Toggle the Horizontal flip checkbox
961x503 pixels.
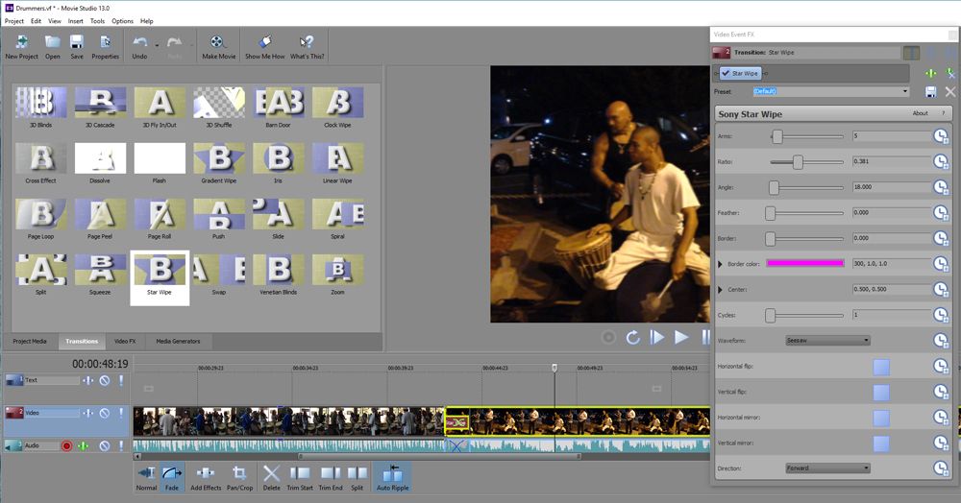click(880, 367)
